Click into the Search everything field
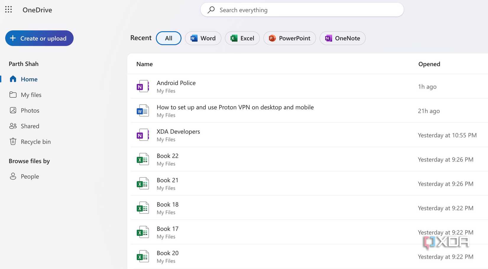The width and height of the screenshot is (488, 269). pos(302,10)
